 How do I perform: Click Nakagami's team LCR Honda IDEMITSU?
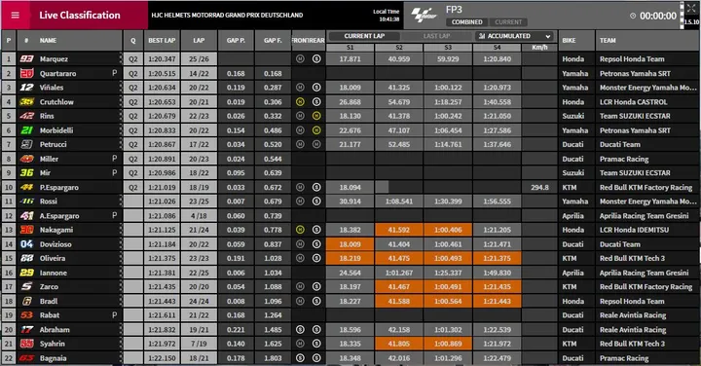634,230
